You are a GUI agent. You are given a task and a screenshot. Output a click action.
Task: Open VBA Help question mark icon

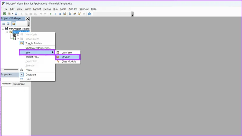pyautogui.click(x=89, y=14)
